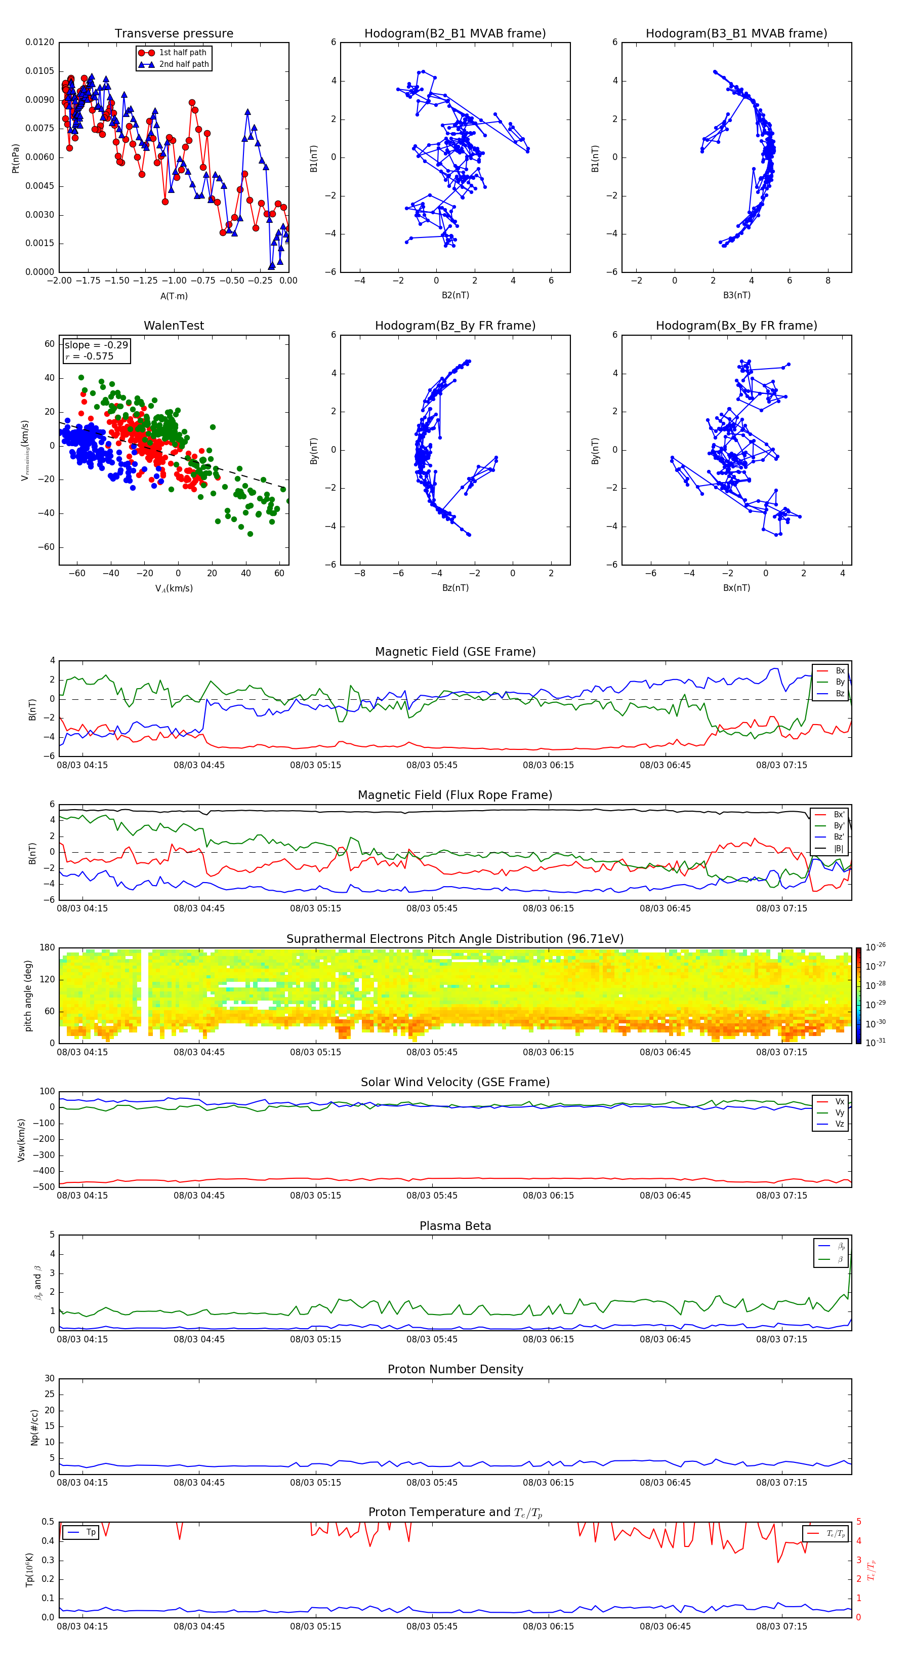Screen dimensions: 911x1671
Task: Click the 10^-31 colorbar bottom label
Action: pos(876,1043)
